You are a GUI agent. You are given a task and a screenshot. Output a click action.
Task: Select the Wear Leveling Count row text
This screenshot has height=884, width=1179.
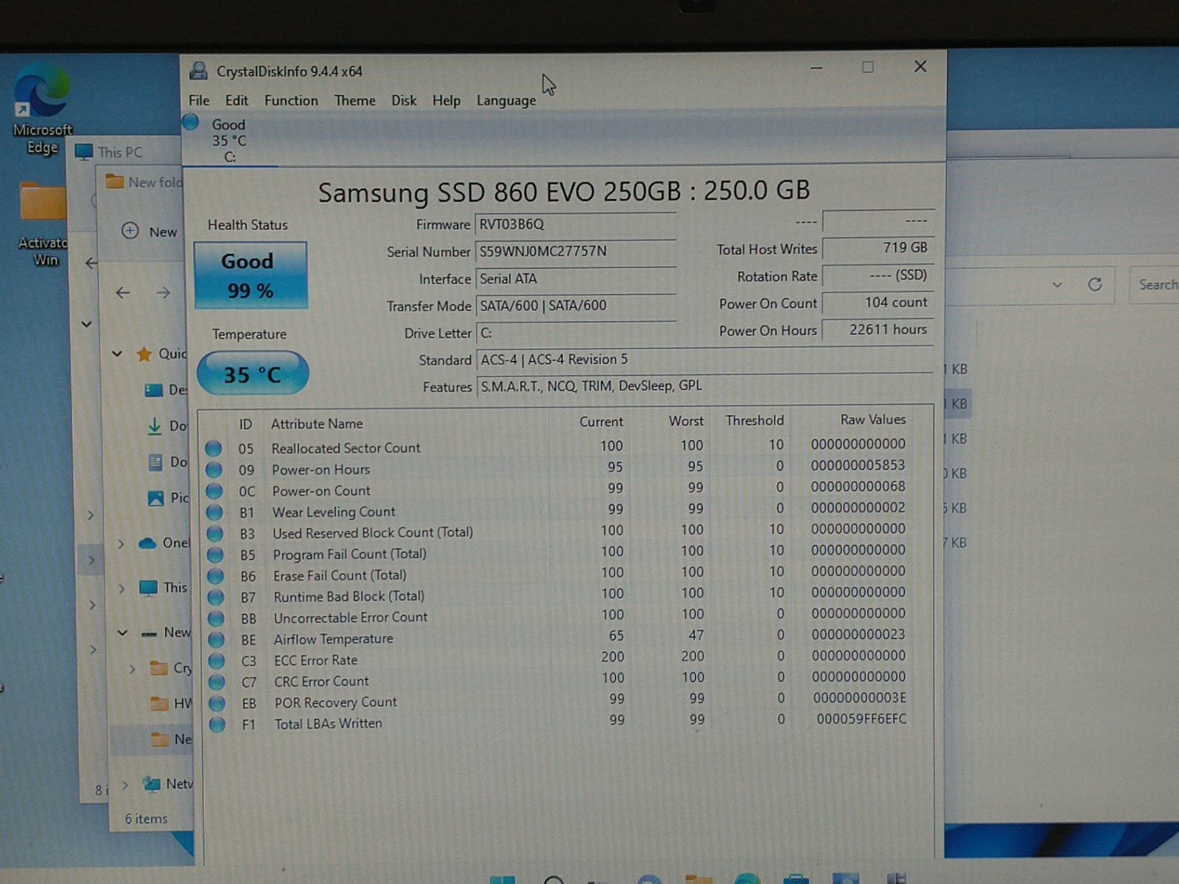coord(334,512)
